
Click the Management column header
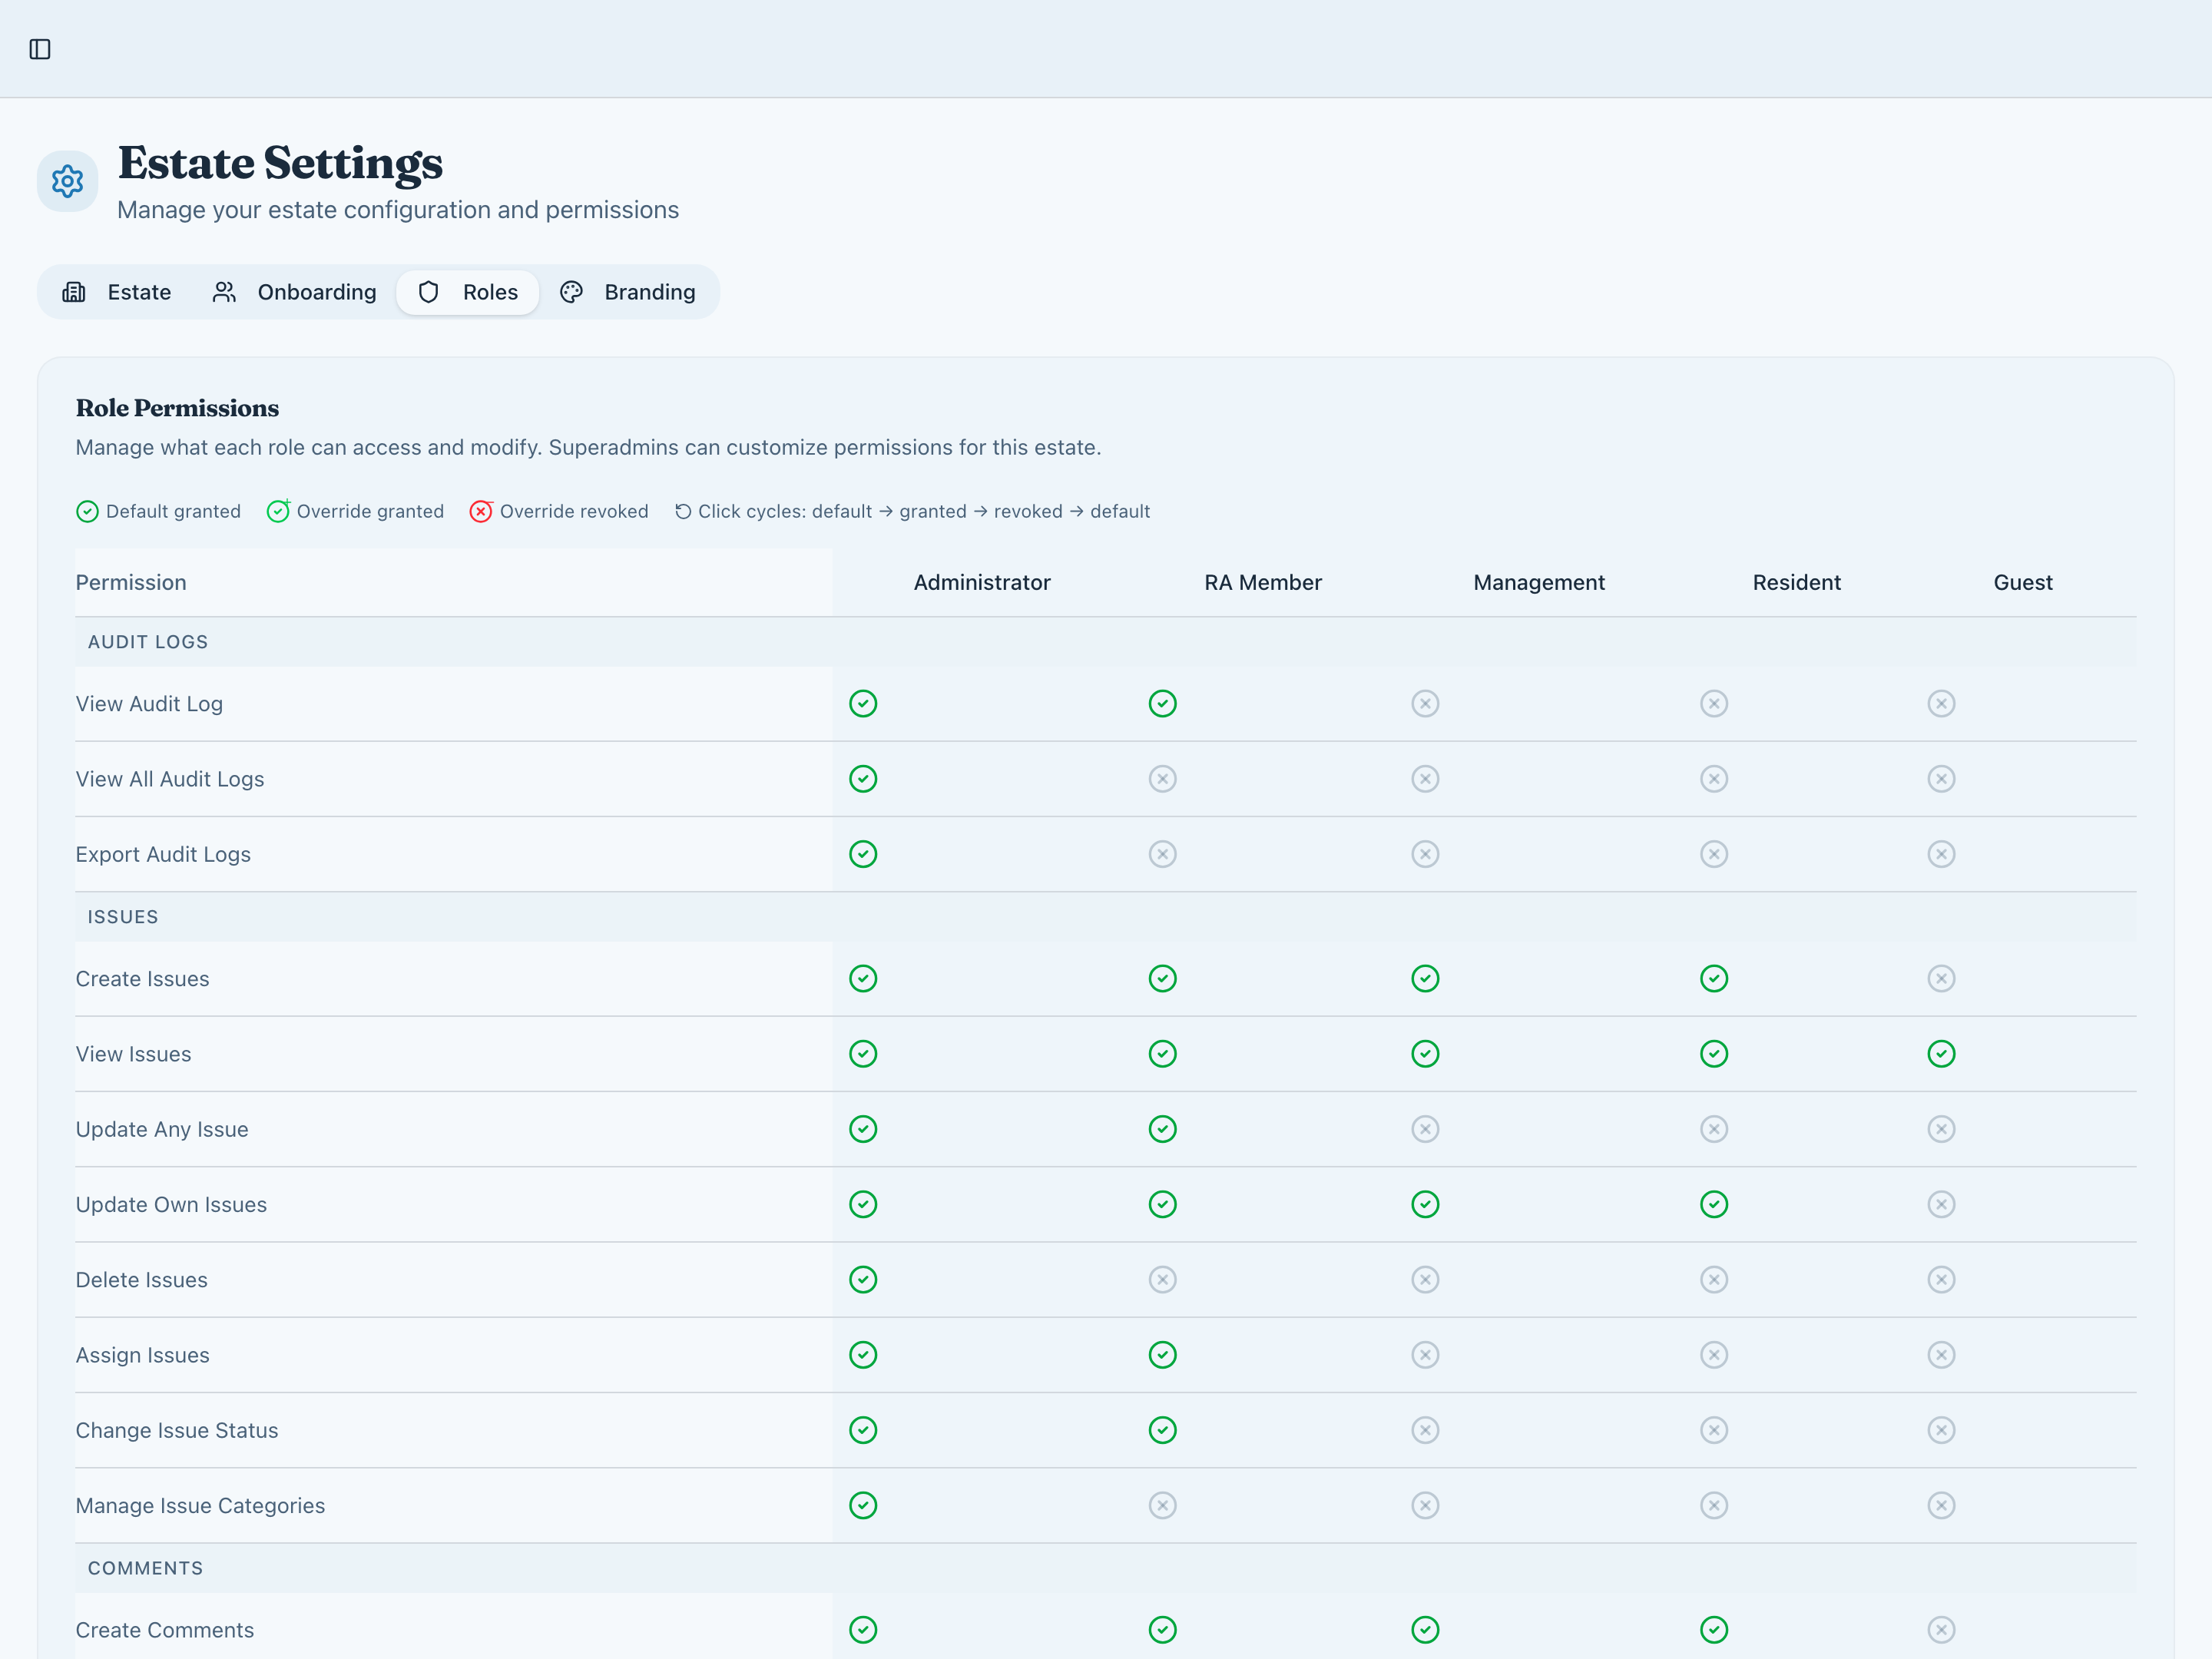point(1538,583)
